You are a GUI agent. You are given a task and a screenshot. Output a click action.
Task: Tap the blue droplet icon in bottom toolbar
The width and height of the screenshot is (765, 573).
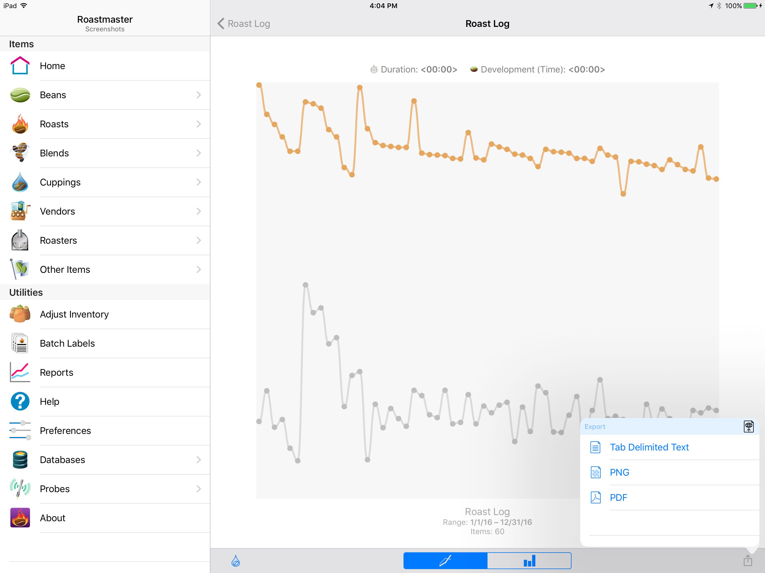[235, 561]
